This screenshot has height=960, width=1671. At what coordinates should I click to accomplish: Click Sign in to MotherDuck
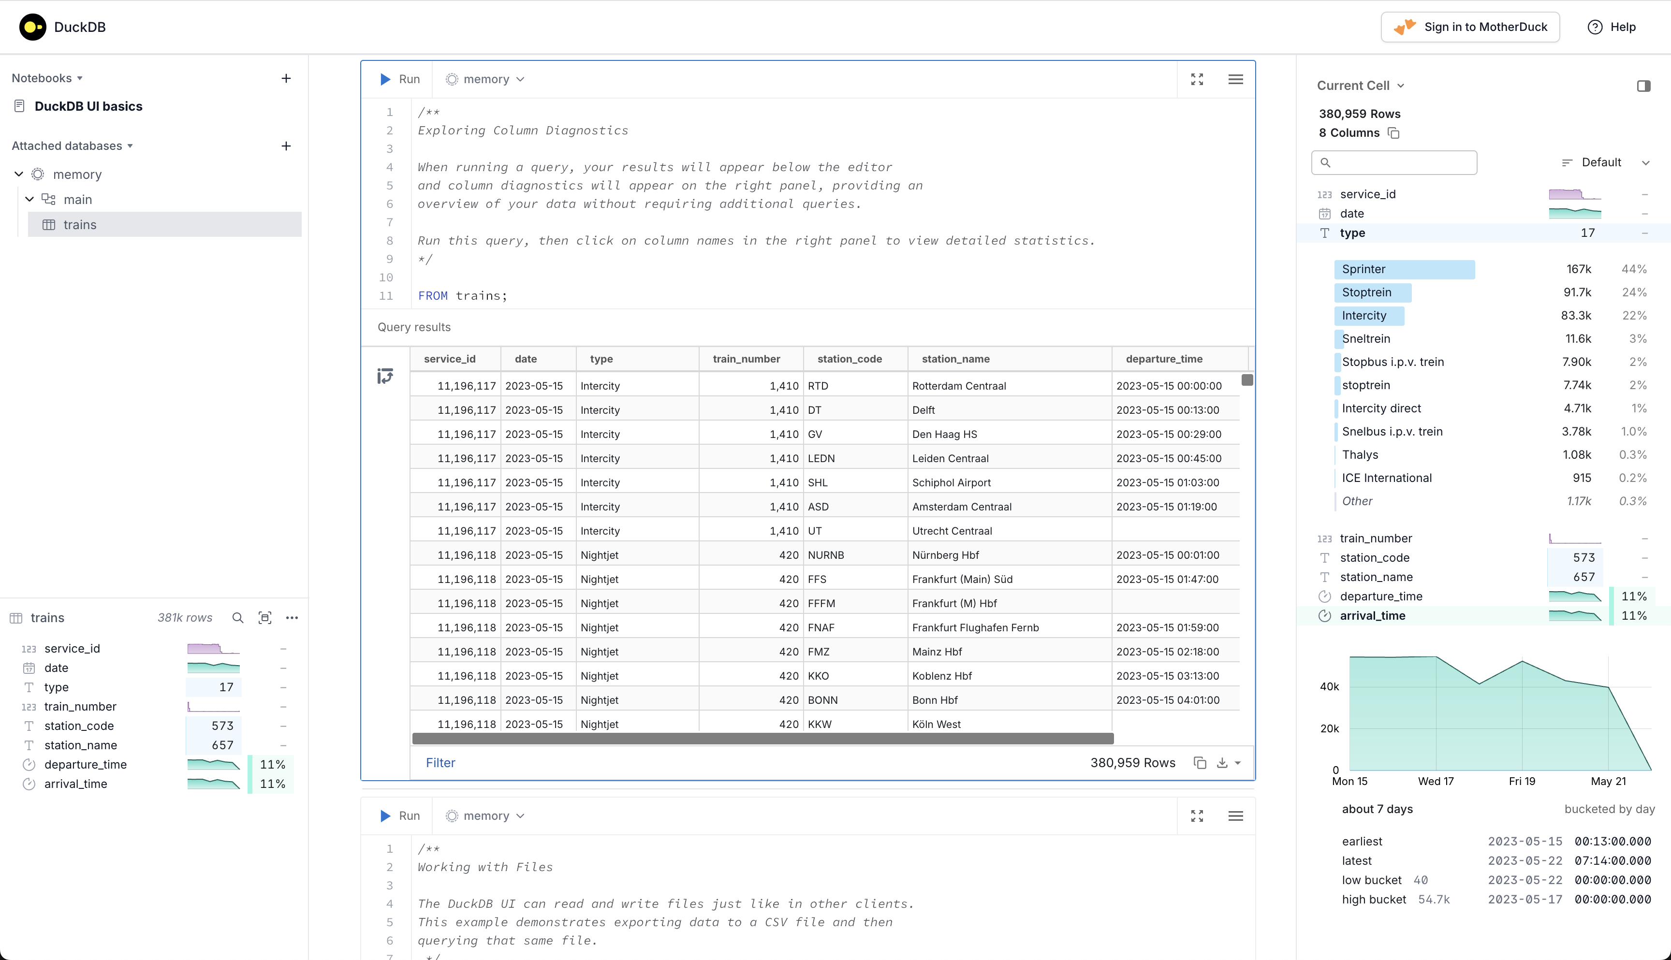(1470, 27)
